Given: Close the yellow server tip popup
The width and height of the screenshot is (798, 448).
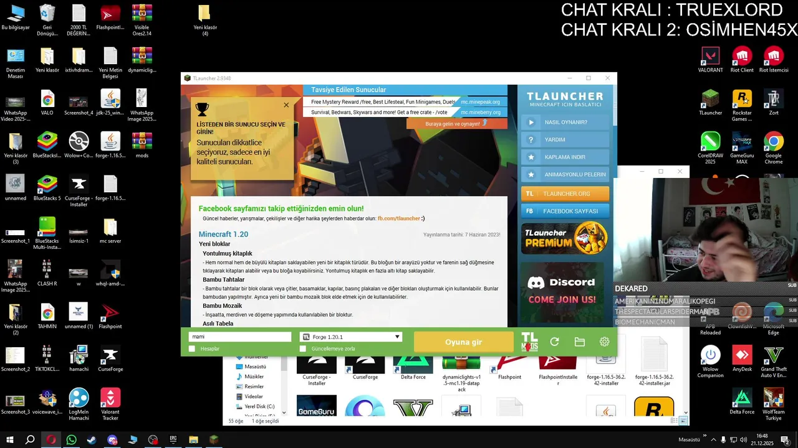Looking at the screenshot, I should pyautogui.click(x=286, y=105).
